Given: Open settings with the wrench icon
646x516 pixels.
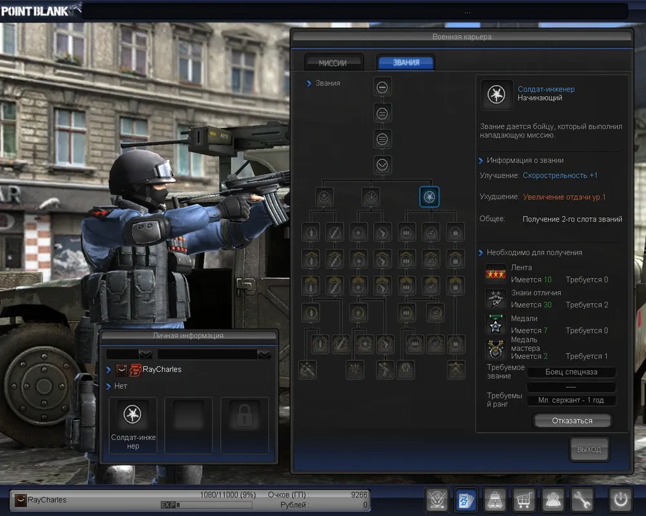Looking at the screenshot, I should (582, 499).
